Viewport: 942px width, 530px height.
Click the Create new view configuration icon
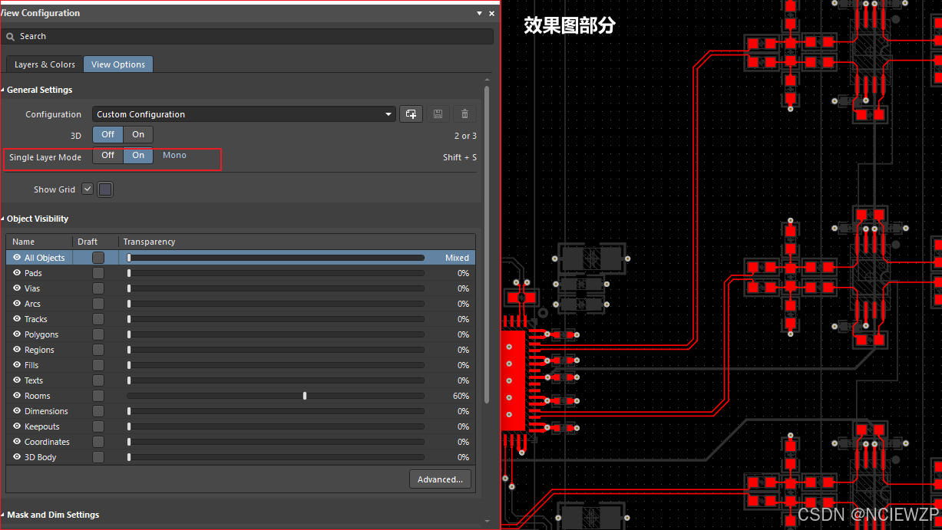pos(411,114)
